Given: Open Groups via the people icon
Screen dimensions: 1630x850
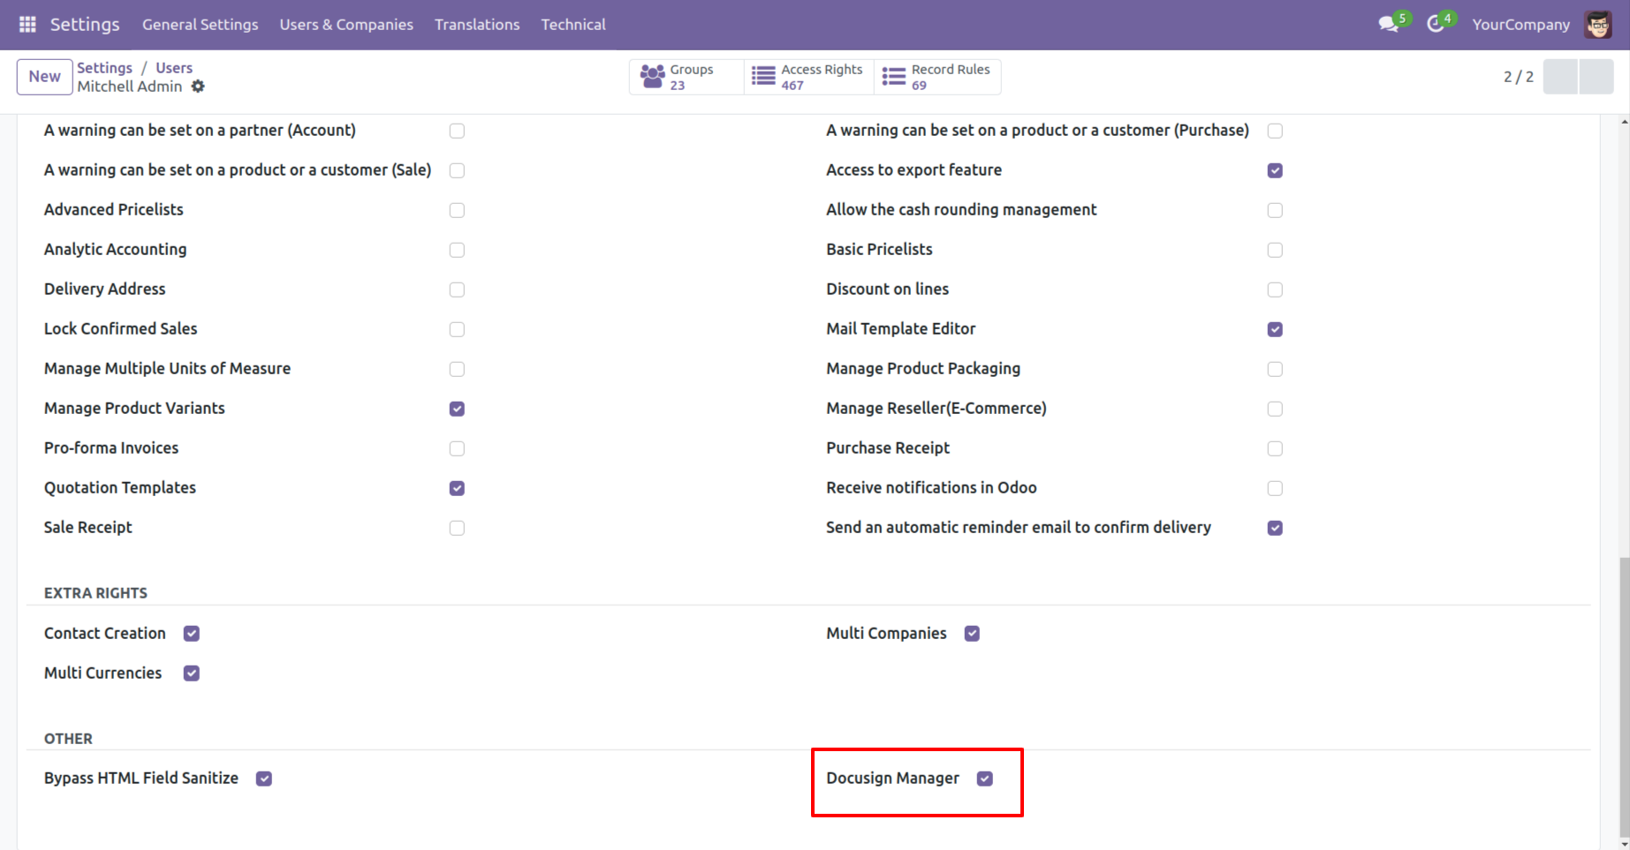Looking at the screenshot, I should [x=653, y=77].
